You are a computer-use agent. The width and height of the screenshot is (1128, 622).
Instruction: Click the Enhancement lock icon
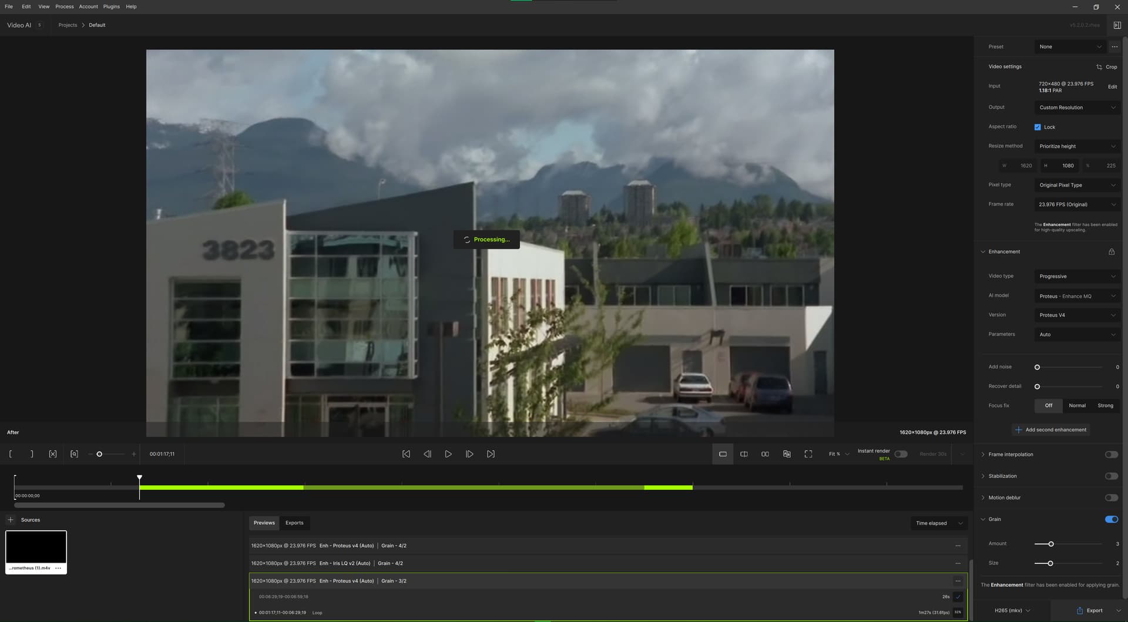click(1112, 252)
